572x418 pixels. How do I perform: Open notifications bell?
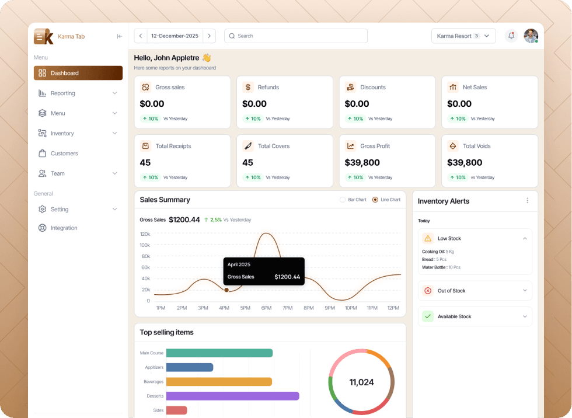pos(511,36)
